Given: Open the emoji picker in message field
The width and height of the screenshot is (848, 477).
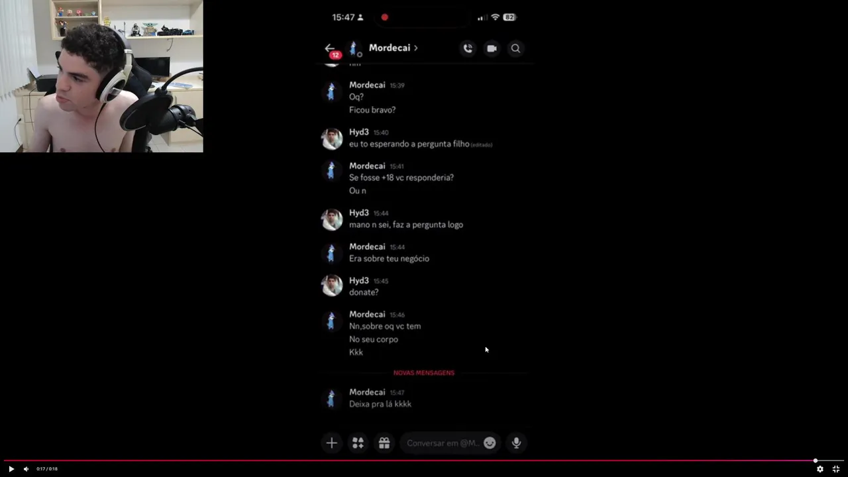Looking at the screenshot, I should 490,443.
